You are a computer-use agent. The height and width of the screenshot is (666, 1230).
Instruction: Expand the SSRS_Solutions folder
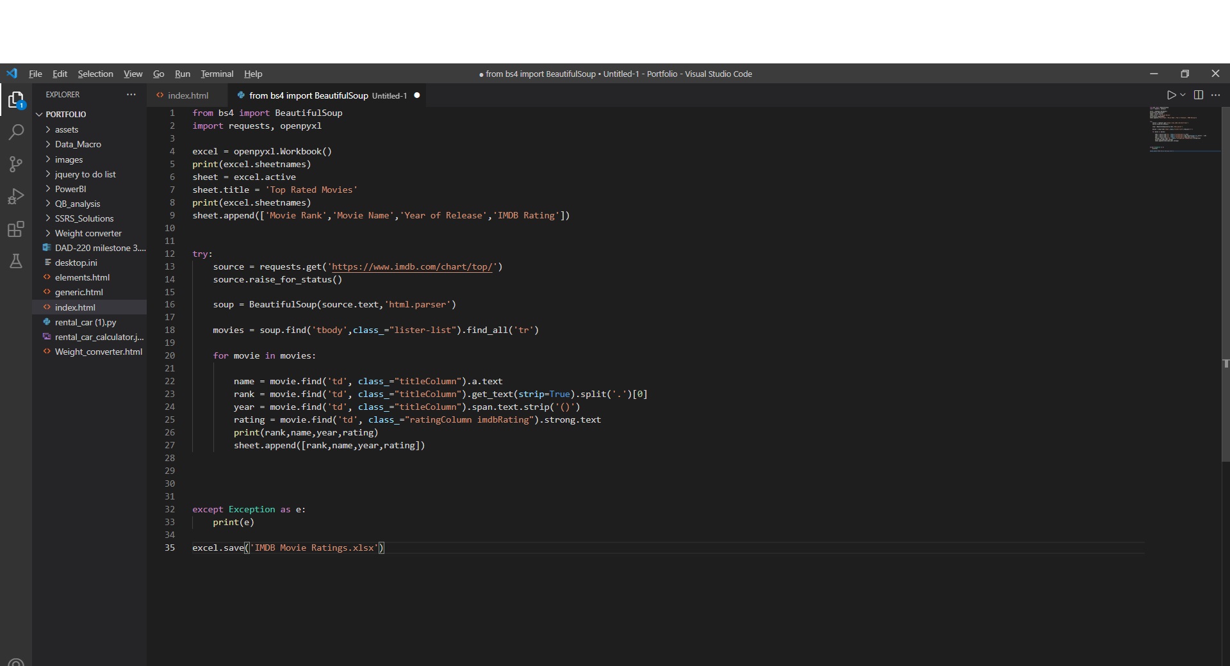click(90, 218)
